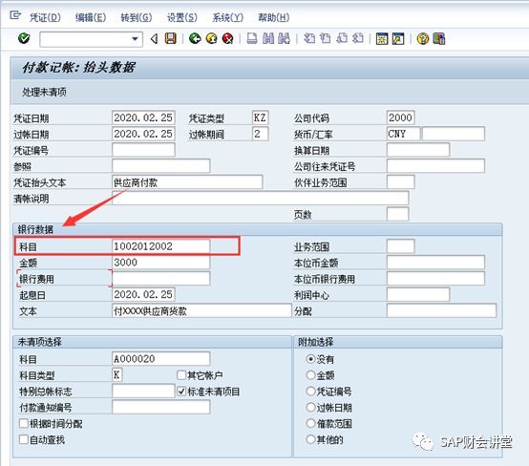Click the yellow Help question mark icon
The height and width of the screenshot is (466, 529).
(x=423, y=38)
